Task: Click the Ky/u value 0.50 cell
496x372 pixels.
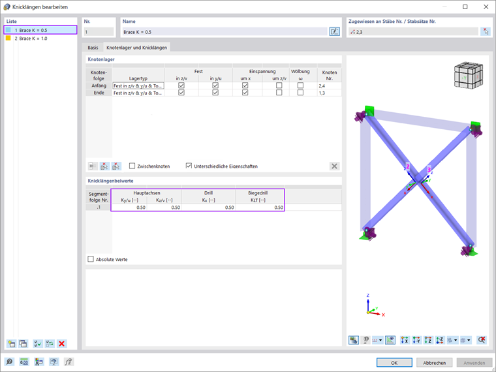Action: (x=129, y=207)
